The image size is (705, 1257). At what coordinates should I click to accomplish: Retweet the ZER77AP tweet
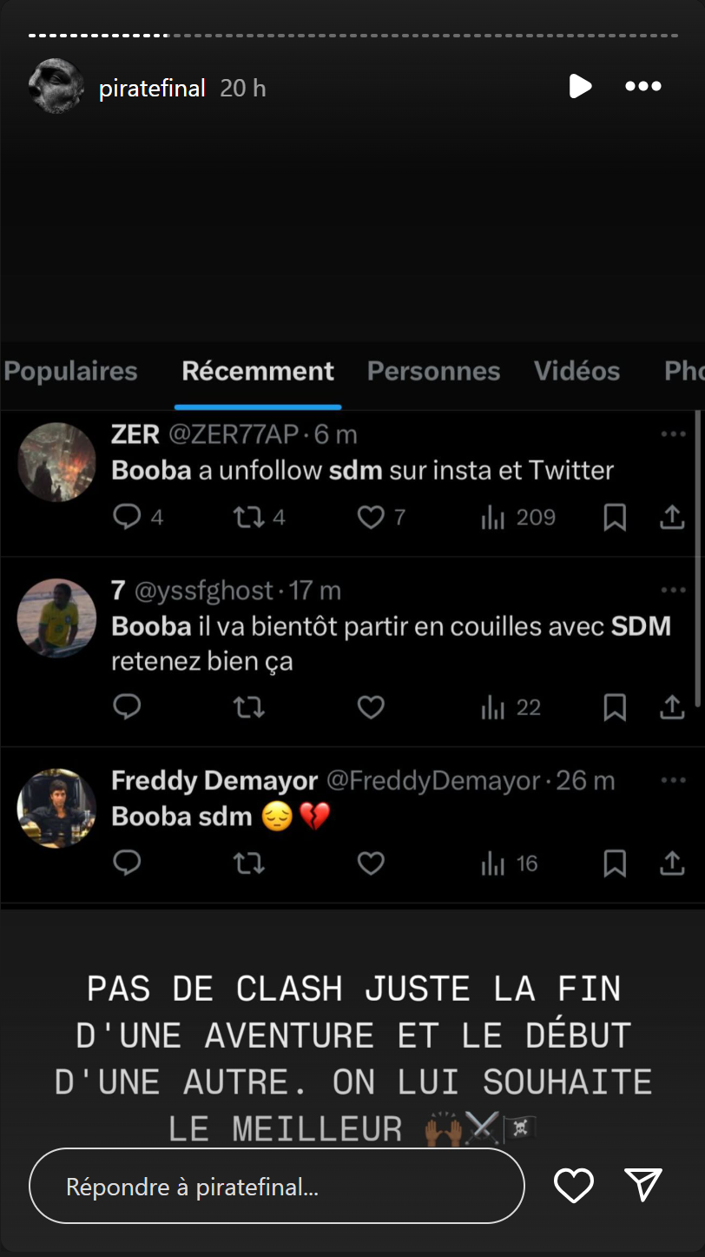(x=248, y=518)
